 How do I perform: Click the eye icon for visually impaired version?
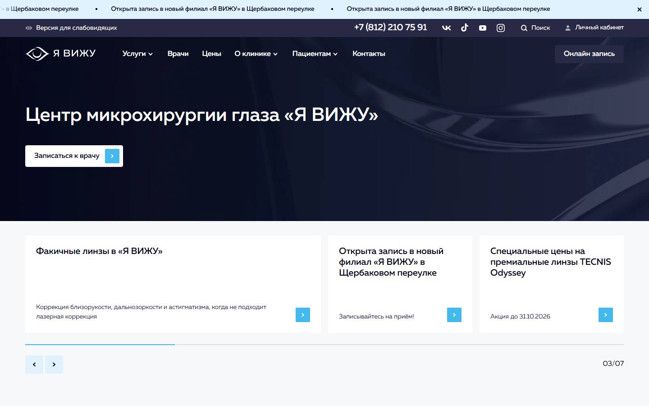[x=29, y=28]
